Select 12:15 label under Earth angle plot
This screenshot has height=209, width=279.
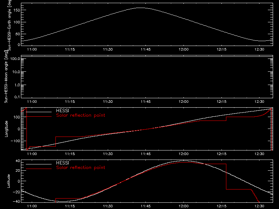point(221,49)
